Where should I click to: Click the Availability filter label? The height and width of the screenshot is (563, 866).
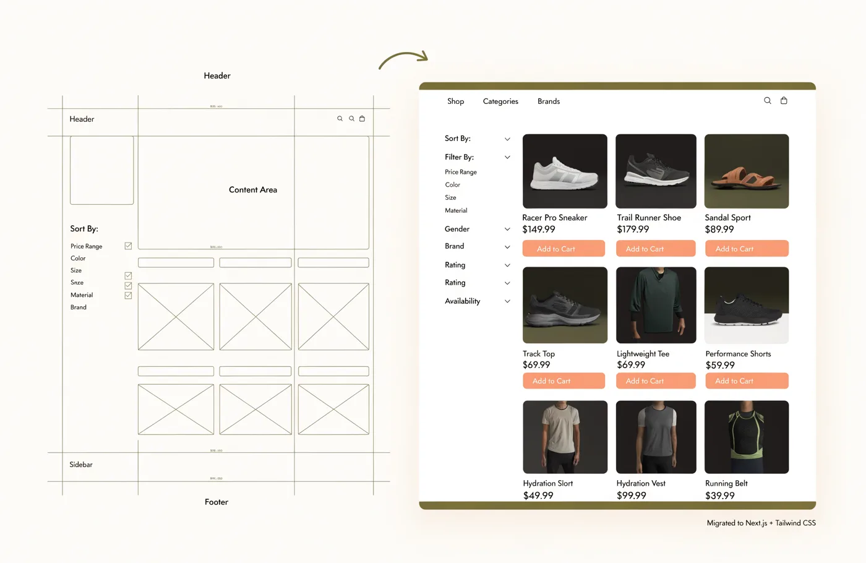point(463,301)
